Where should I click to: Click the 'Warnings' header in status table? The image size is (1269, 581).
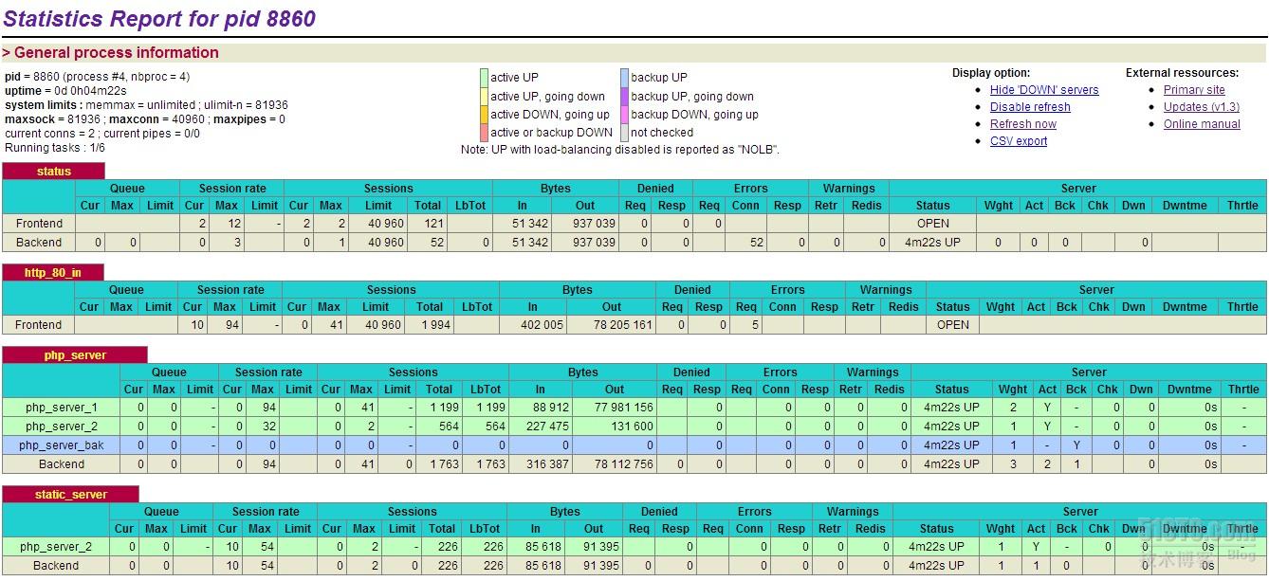pos(849,189)
